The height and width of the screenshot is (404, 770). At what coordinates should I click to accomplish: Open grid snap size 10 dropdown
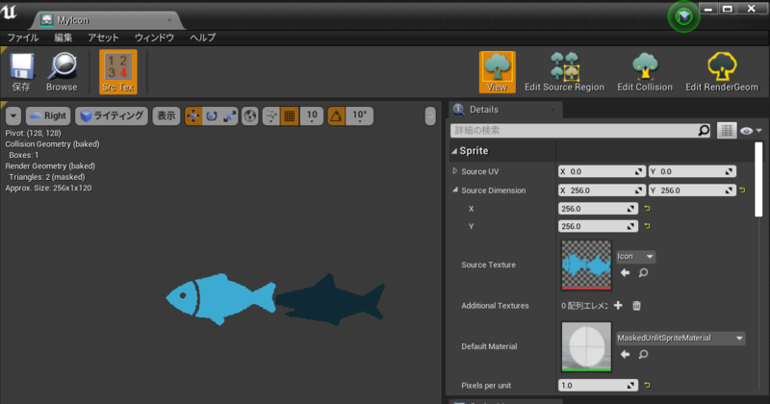[312, 116]
